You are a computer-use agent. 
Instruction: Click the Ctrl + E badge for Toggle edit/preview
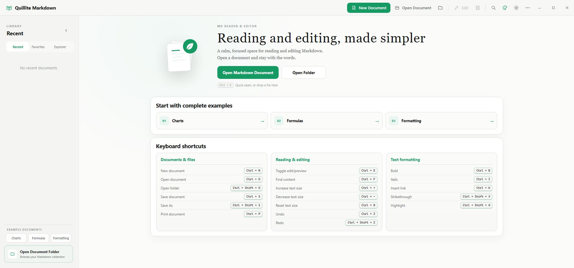(x=368, y=171)
